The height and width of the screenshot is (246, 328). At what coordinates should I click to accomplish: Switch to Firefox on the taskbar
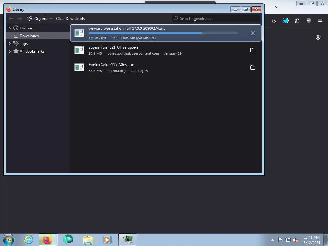click(47, 240)
